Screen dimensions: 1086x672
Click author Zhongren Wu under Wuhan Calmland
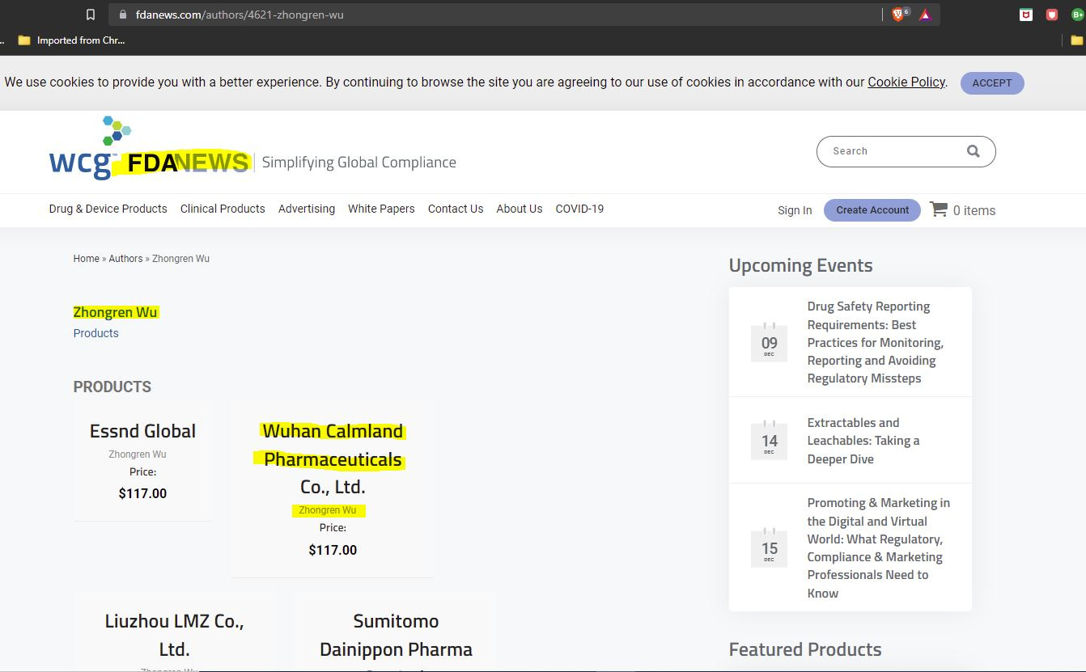328,510
